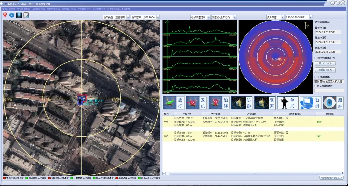This screenshot has height=186, width=348.
Task: Click the 身份信息 column header
Action: pyautogui.click(x=251, y=114)
